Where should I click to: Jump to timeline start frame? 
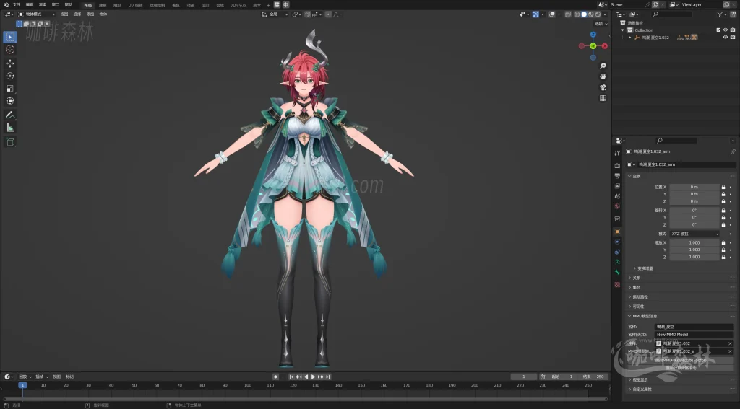291,377
